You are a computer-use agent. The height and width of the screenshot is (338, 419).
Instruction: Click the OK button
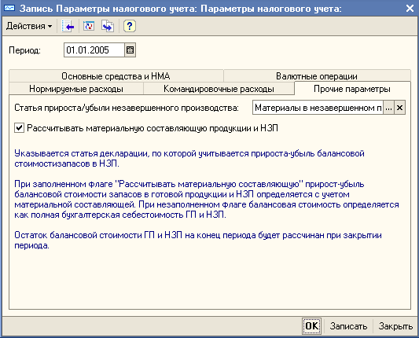(x=311, y=326)
